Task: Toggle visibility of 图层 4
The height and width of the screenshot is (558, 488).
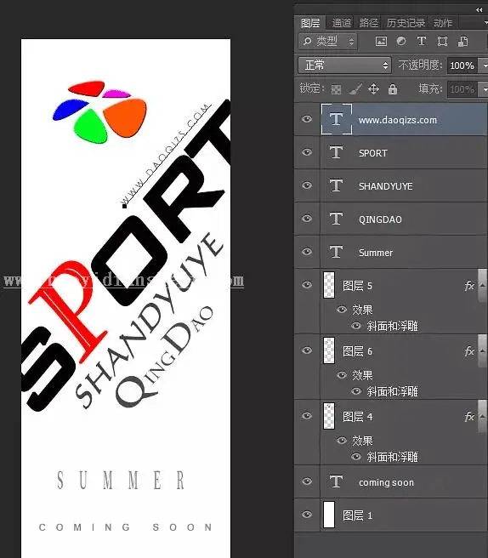Action: (x=307, y=416)
